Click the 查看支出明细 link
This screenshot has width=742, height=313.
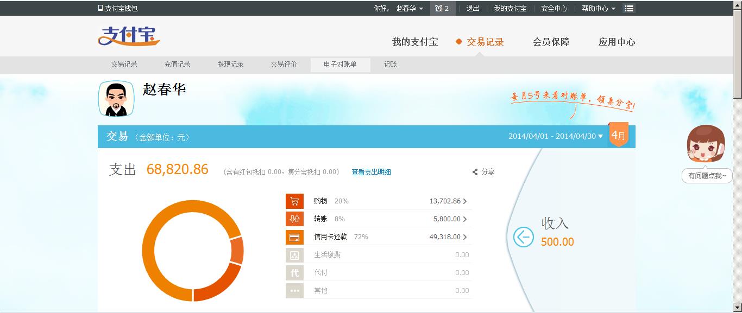click(x=371, y=172)
